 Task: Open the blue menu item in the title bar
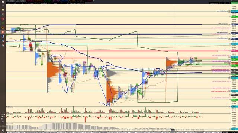(x=64, y=1)
